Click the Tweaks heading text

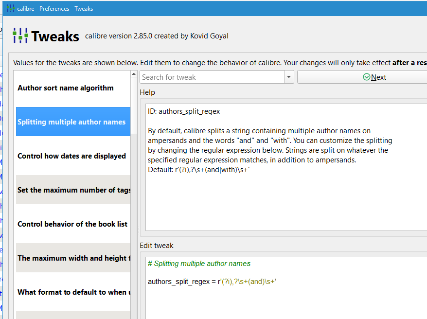55,36
